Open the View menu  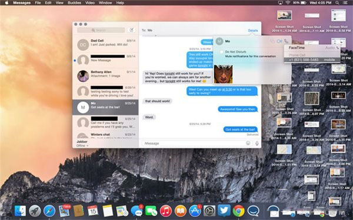59,3
